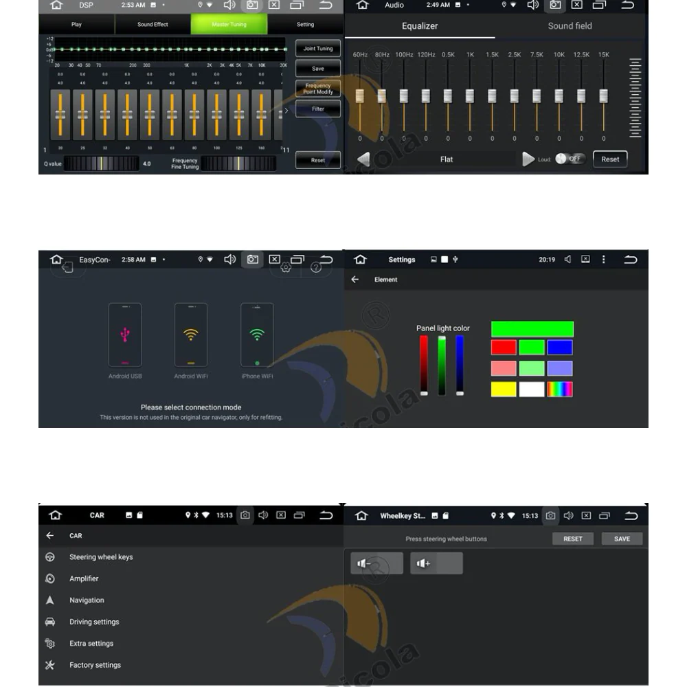Screen dimensions: 687x687
Task: Open Steering wheel keys setting
Action: tap(191, 557)
